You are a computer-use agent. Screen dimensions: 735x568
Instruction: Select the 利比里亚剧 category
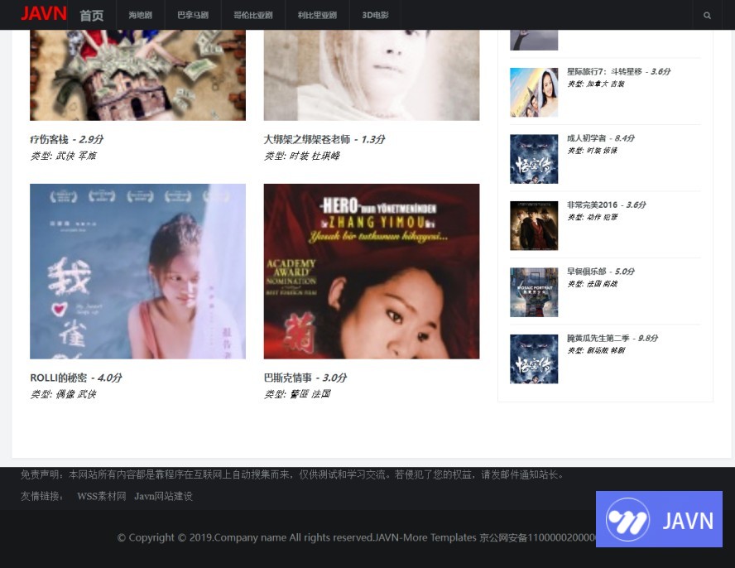point(317,15)
